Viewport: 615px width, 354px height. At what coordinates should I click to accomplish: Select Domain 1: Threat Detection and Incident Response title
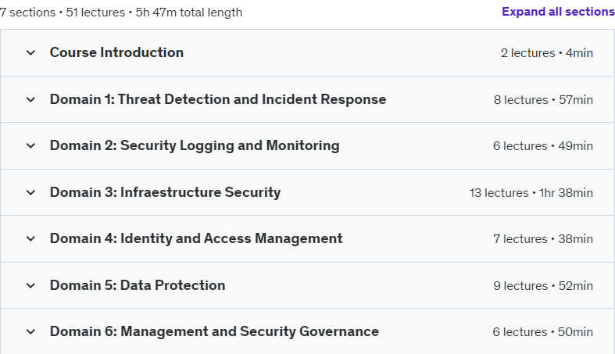[218, 99]
